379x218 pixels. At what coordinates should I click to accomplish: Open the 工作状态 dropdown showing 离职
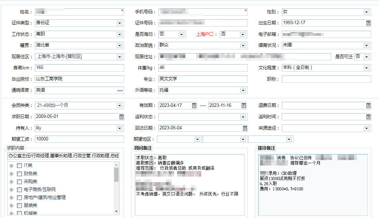pos(119,34)
